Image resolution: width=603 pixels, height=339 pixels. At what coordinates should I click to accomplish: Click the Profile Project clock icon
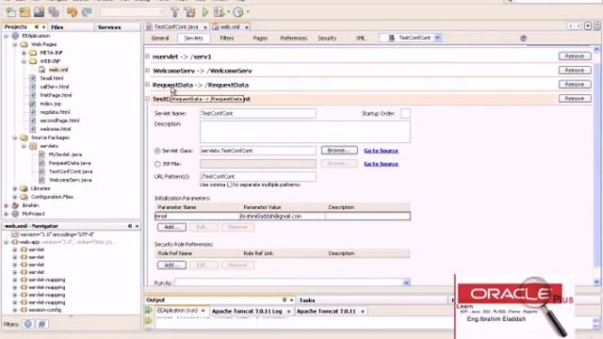[x=238, y=12]
